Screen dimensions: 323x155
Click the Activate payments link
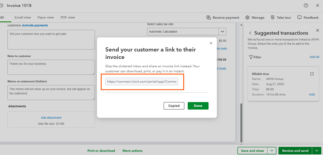pos(35,25)
